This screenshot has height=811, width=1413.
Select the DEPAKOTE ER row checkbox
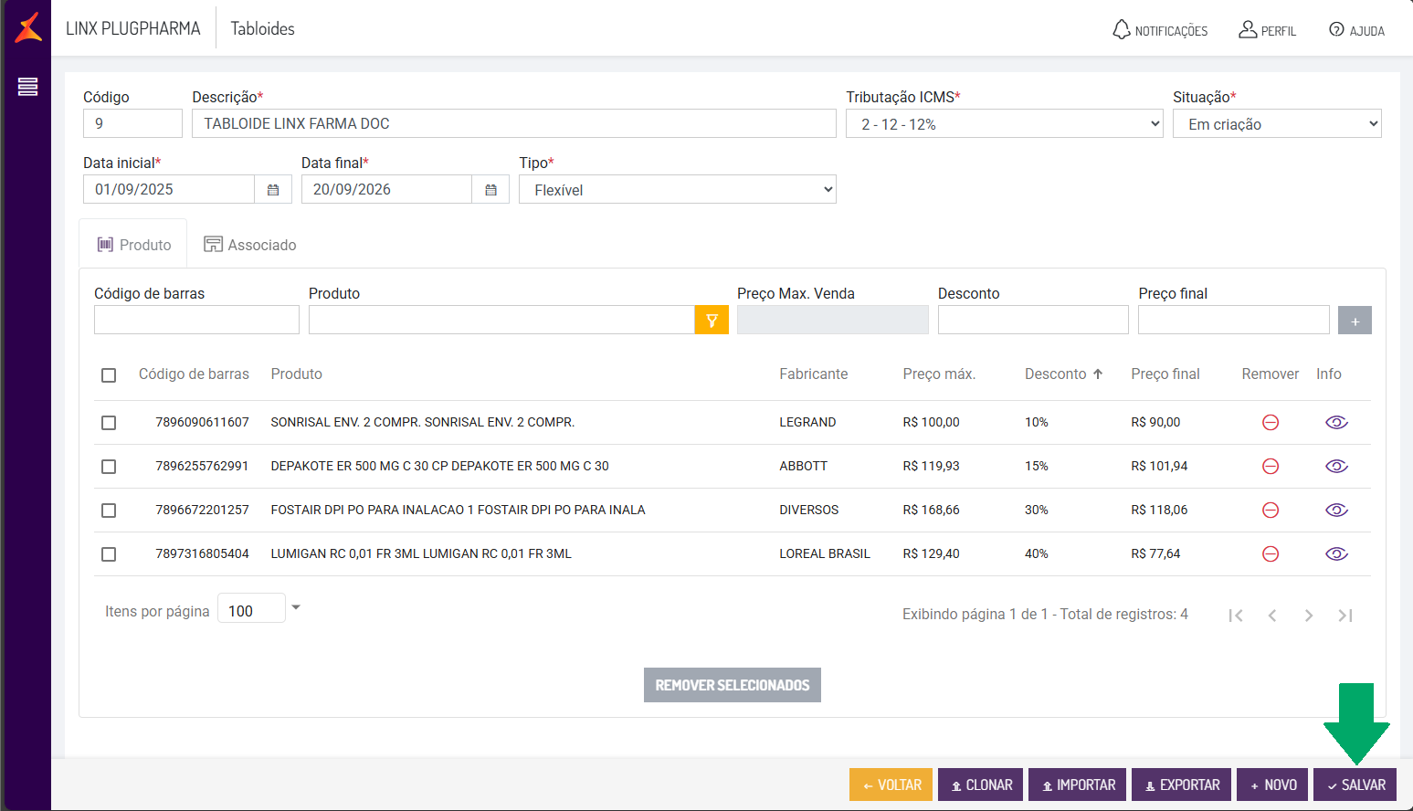click(109, 467)
